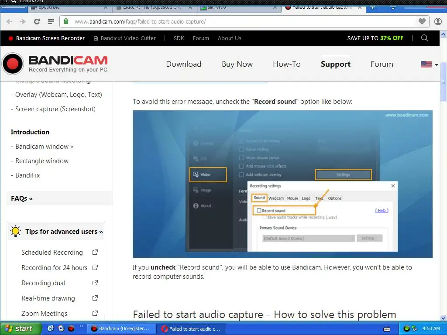This screenshot has width=447, height=335.
Task: Open the Recording for 24 hours link
Action: [55, 268]
